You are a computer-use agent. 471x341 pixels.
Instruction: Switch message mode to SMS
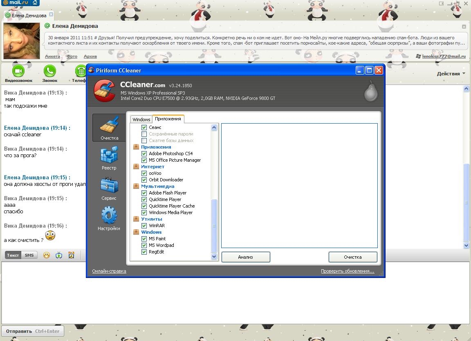tap(29, 255)
